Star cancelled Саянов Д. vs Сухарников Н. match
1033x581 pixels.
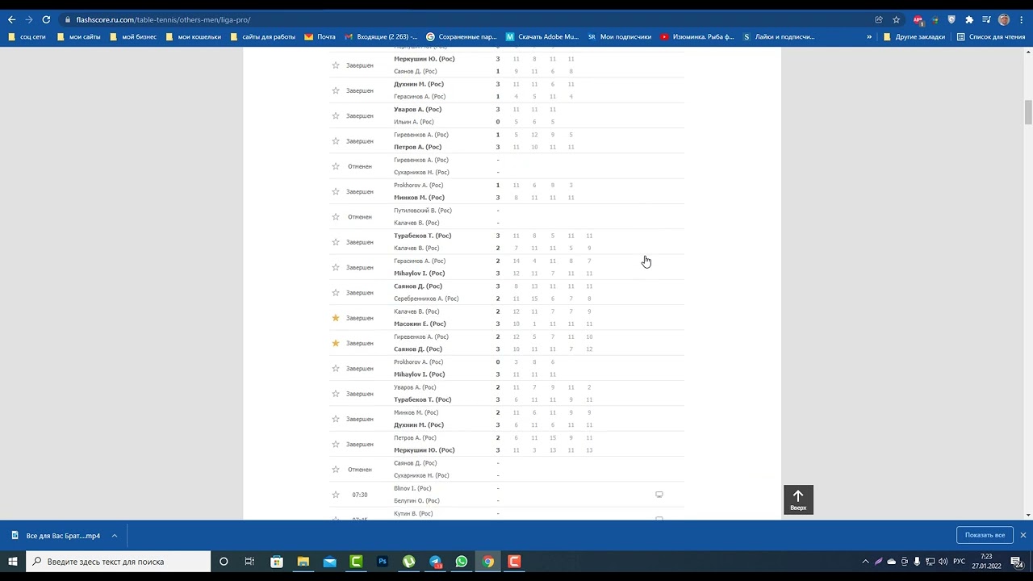pyautogui.click(x=336, y=470)
